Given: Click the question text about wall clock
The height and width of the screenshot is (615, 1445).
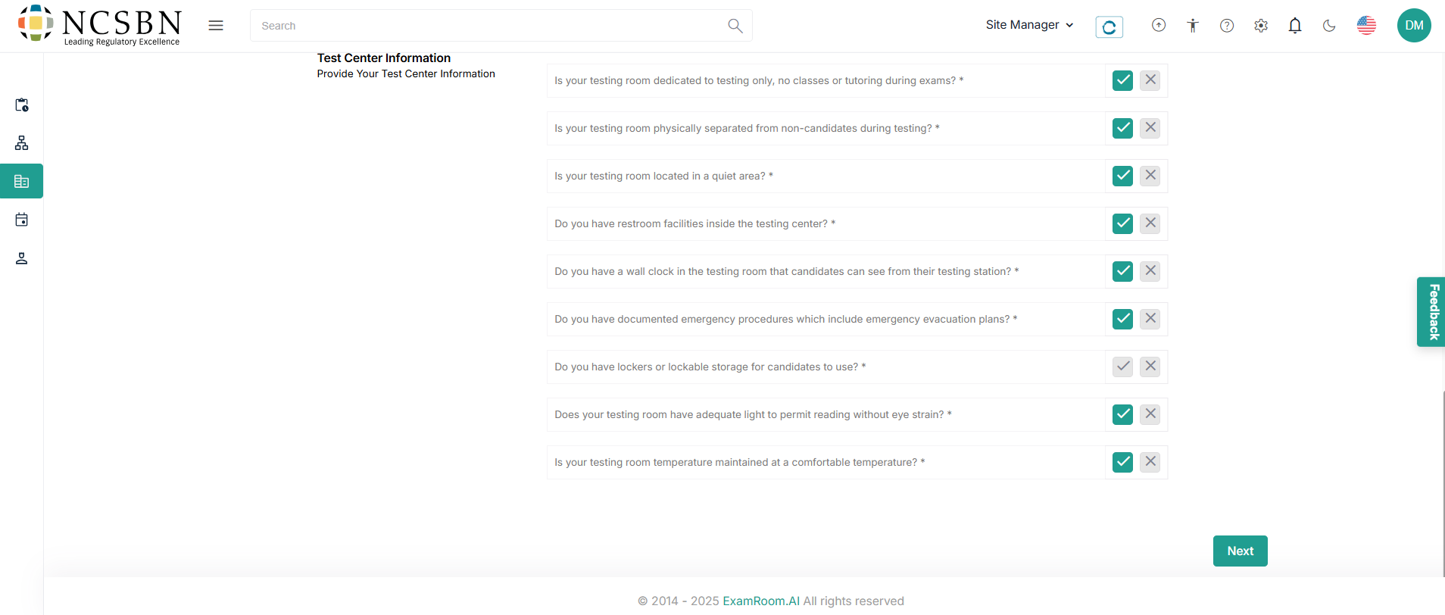Looking at the screenshot, I should point(786,271).
